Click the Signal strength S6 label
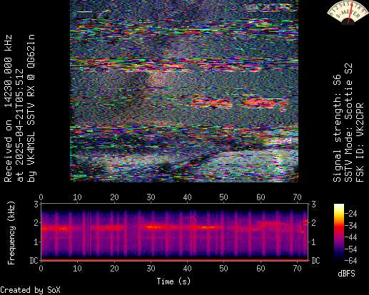This screenshot has width=369, height=295. [337, 128]
